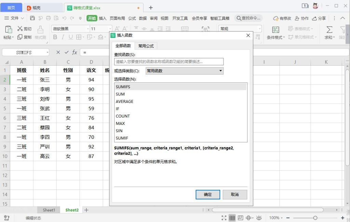Click the full screen icon in status bar
350x222 pixels.
(x=224, y=218)
